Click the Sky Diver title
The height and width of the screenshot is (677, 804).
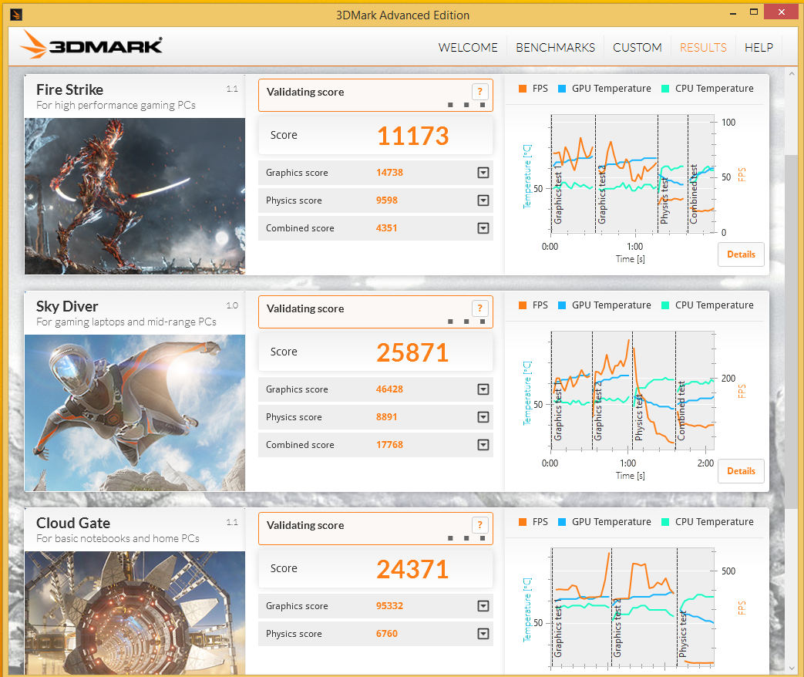coord(67,306)
